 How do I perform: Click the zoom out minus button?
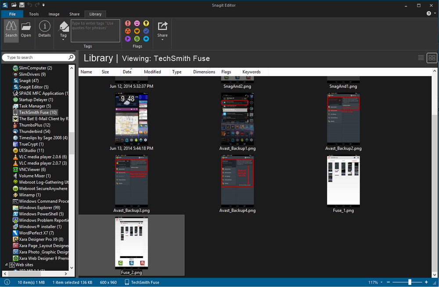coord(389,282)
